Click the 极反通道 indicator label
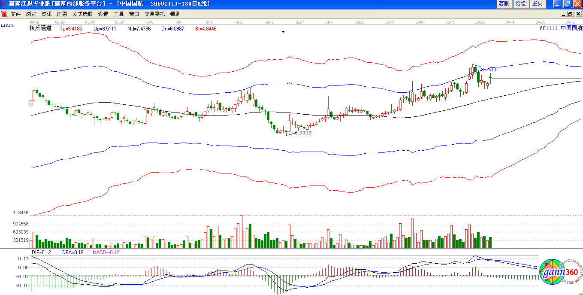Viewport: 583px width, 295px height. pyautogui.click(x=40, y=28)
